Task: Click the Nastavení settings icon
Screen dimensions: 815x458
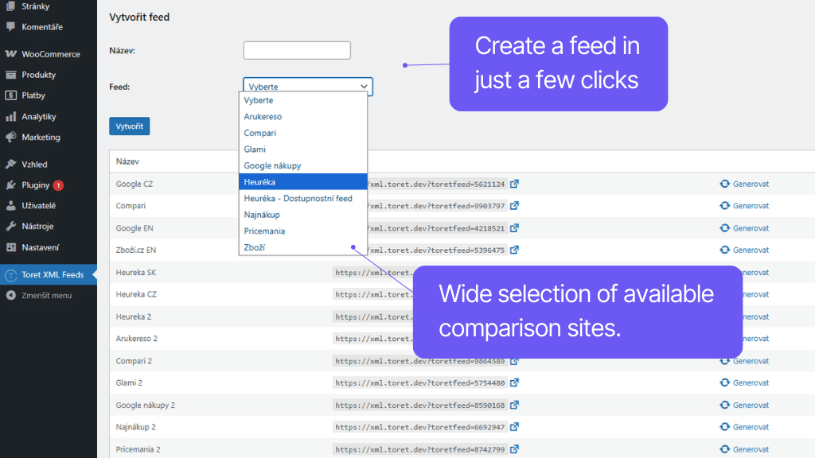Action: 11,247
